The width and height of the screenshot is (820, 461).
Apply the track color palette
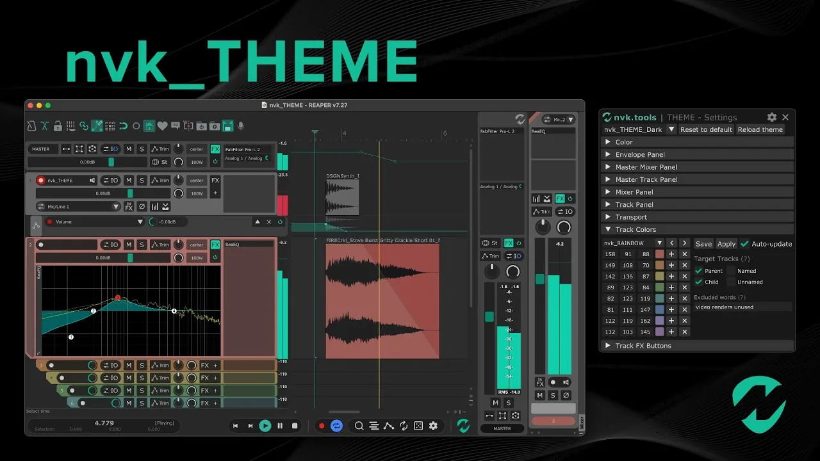pyautogui.click(x=726, y=244)
